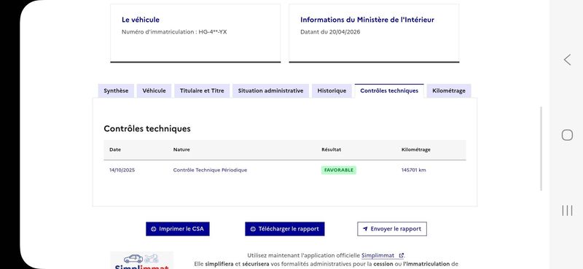Click the page vertical scrollbar
Viewport: 583px width, 269px height.
[x=541, y=149]
